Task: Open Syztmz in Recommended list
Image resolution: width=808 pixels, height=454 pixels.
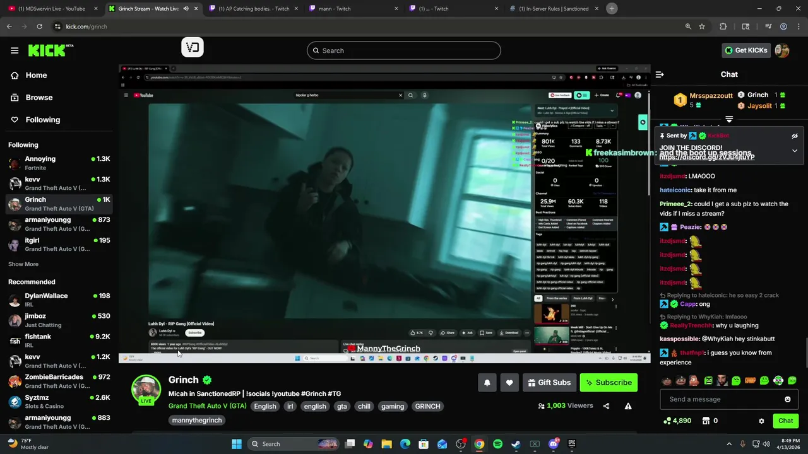Action: pos(59,402)
